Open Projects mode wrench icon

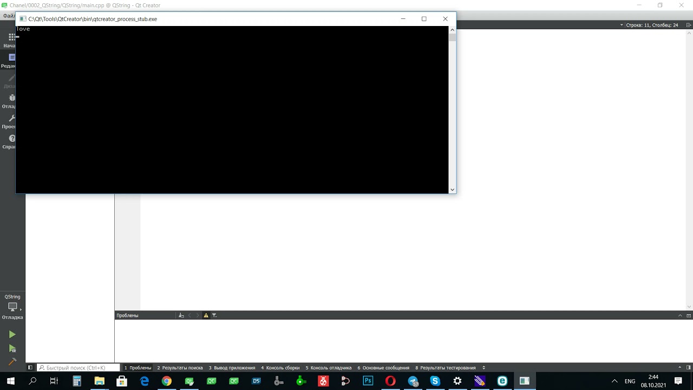[x=12, y=118]
